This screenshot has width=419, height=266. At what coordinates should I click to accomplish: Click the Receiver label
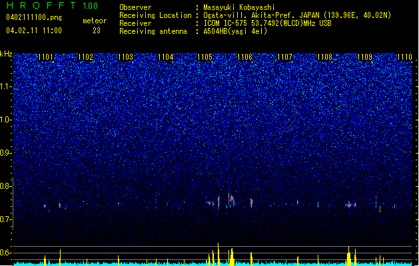tap(135, 23)
